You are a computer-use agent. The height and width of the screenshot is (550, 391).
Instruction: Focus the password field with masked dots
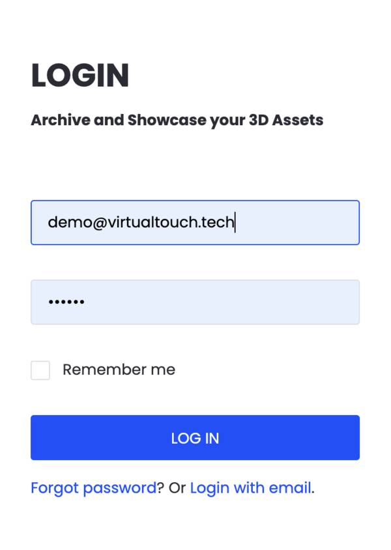[195, 302]
